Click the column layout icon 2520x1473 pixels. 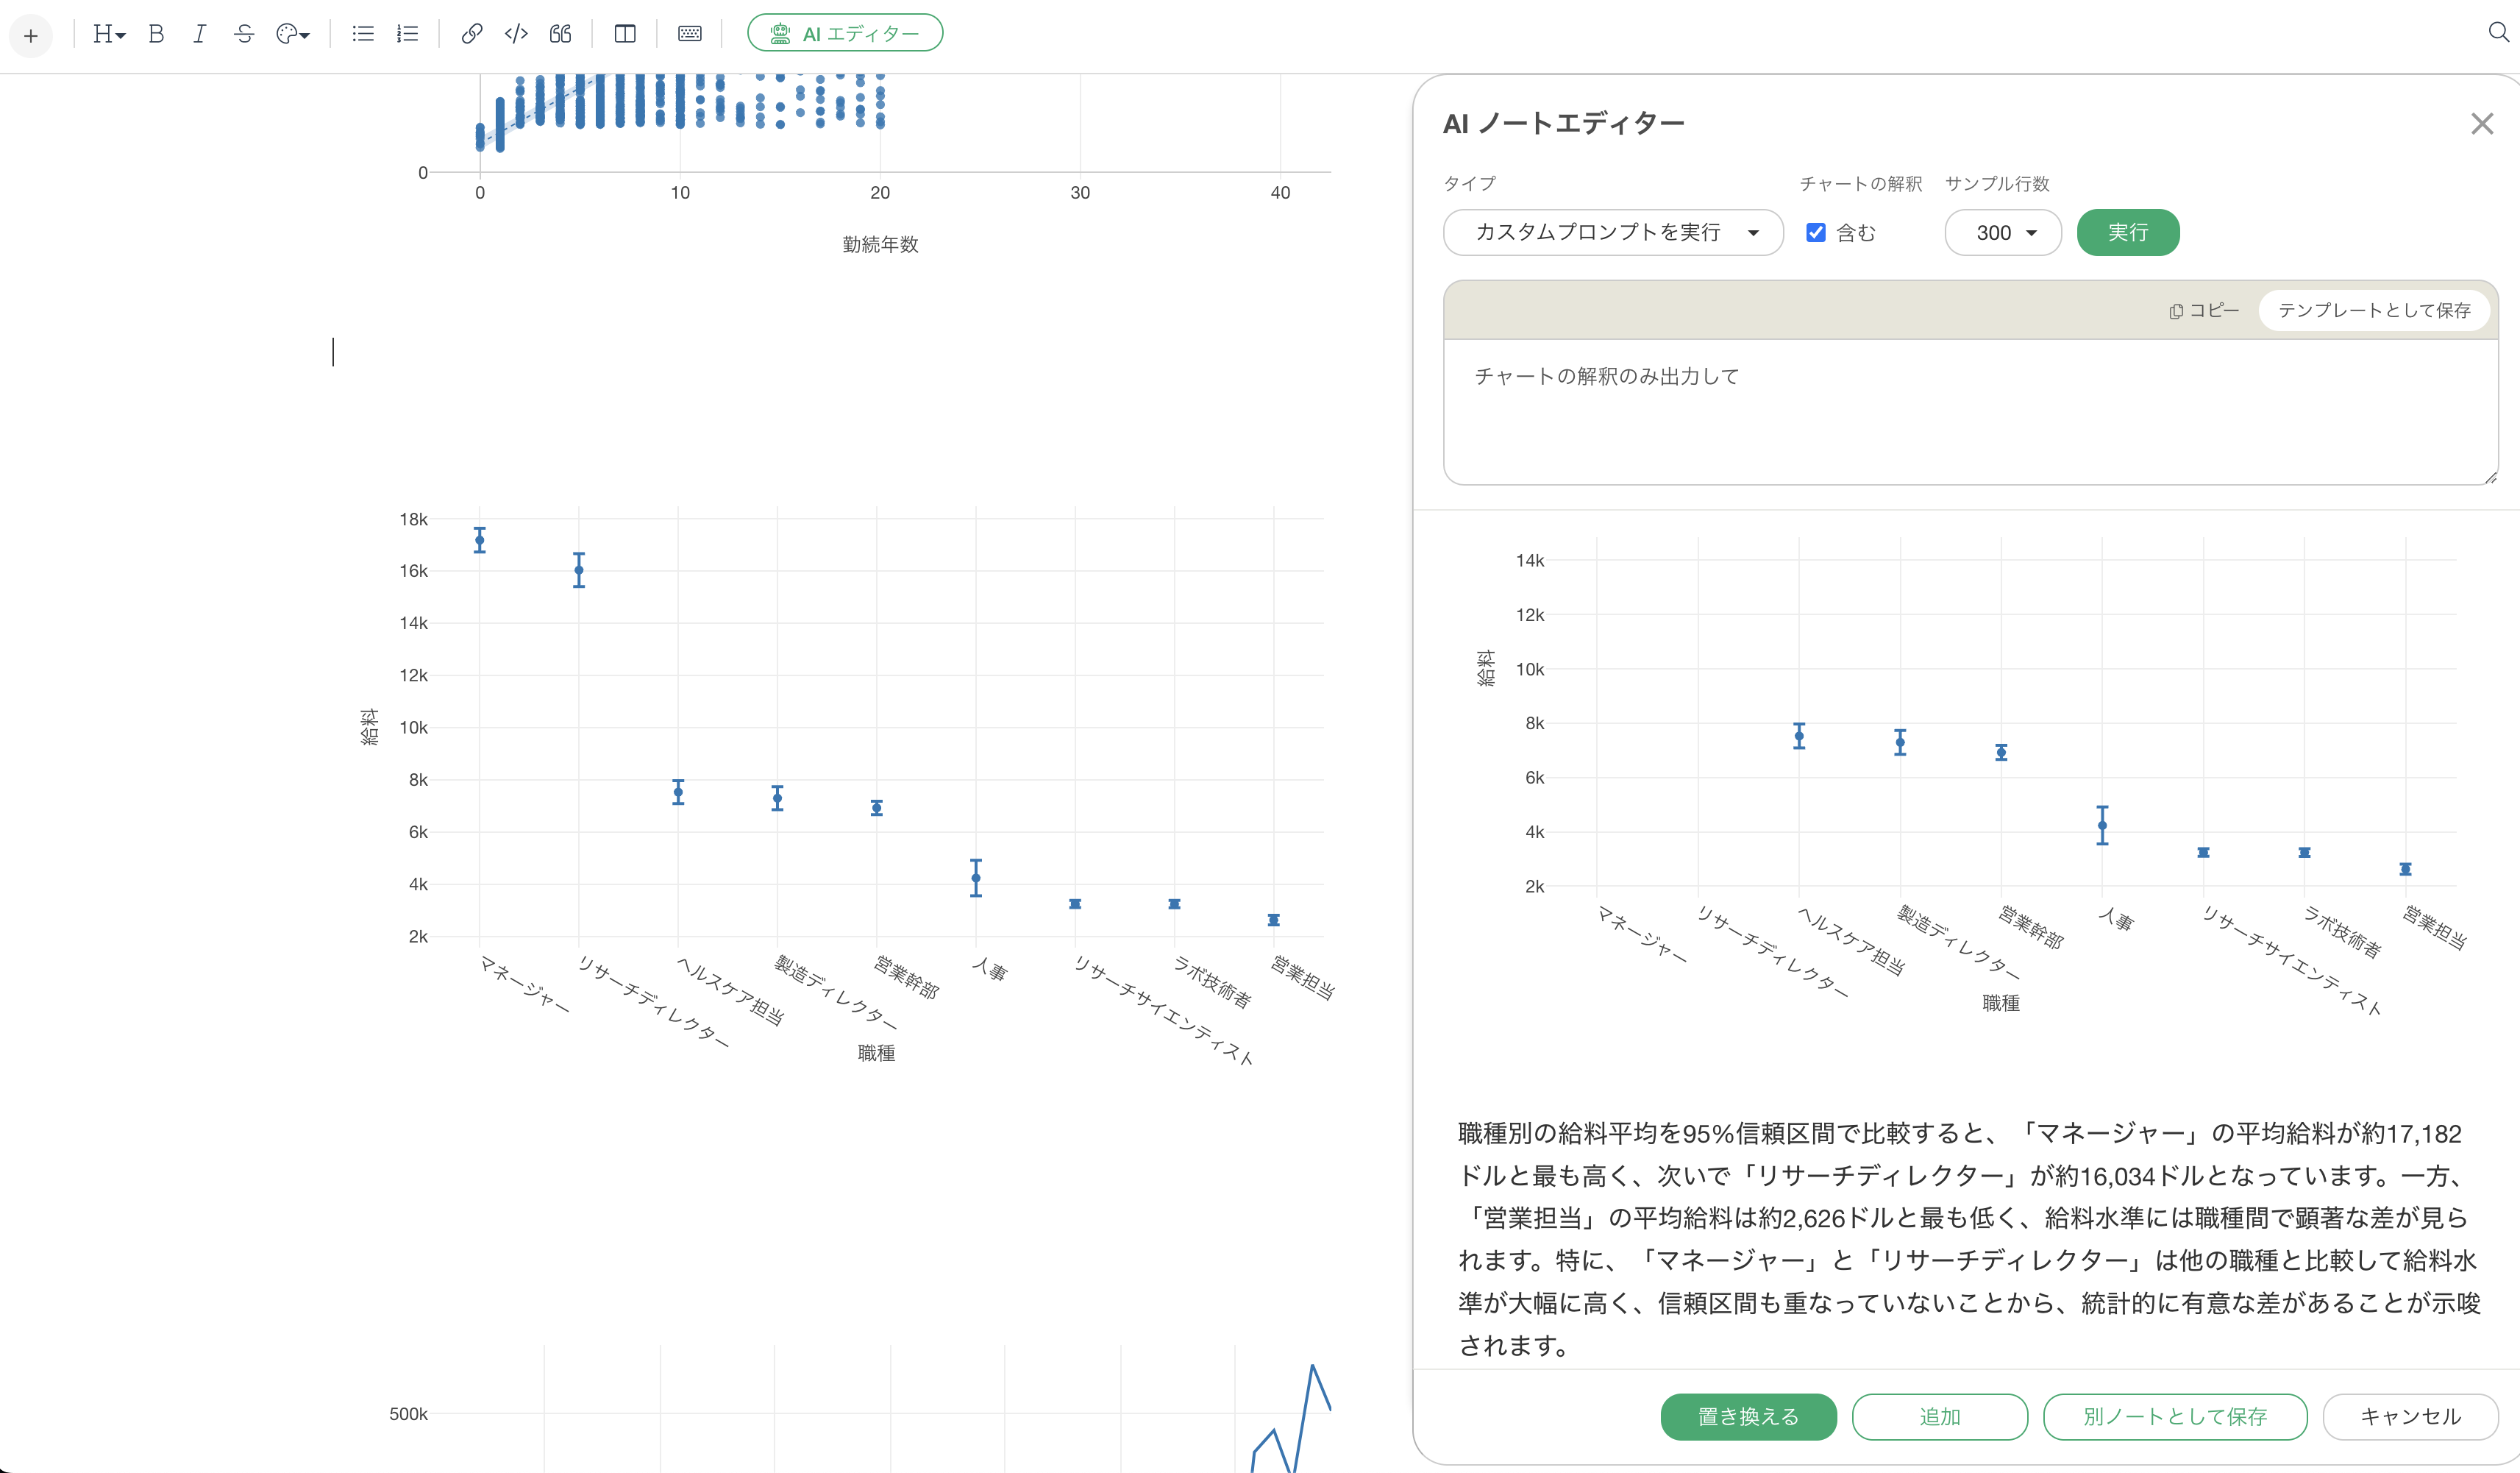pos(625,34)
